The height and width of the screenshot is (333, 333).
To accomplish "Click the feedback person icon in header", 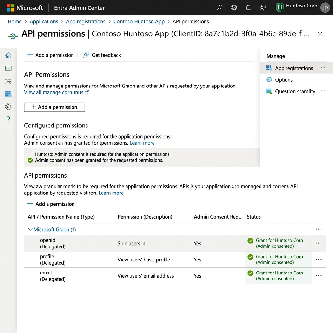I will (263, 8).
